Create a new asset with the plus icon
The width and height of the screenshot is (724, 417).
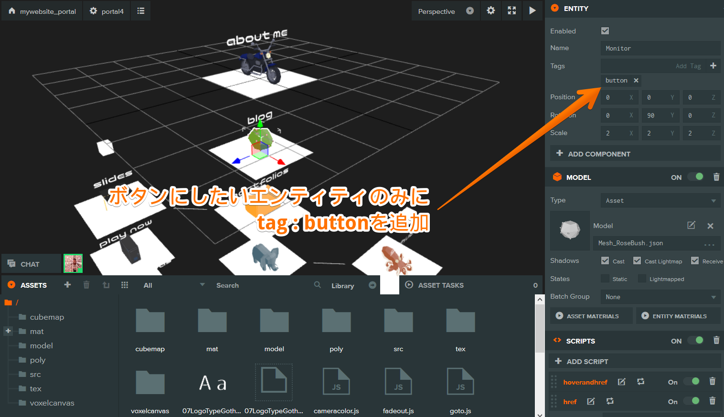coord(67,285)
